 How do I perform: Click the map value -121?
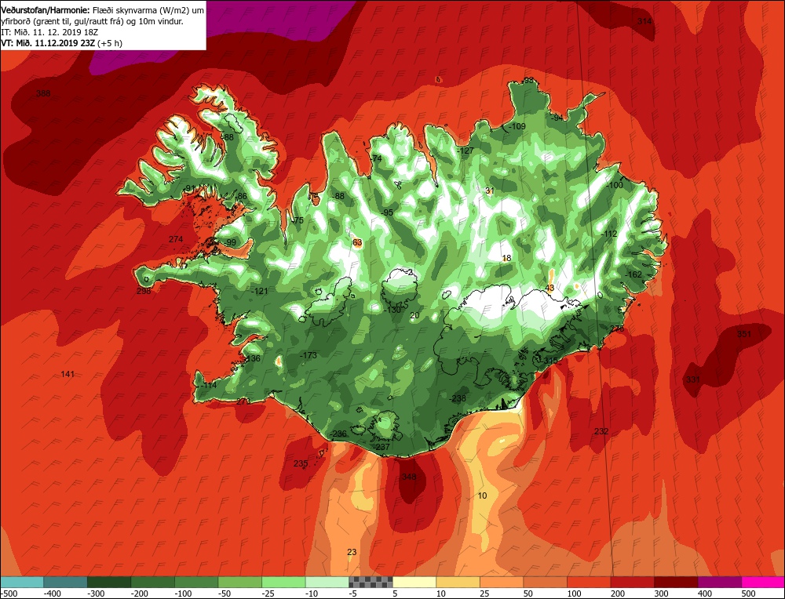259,291
